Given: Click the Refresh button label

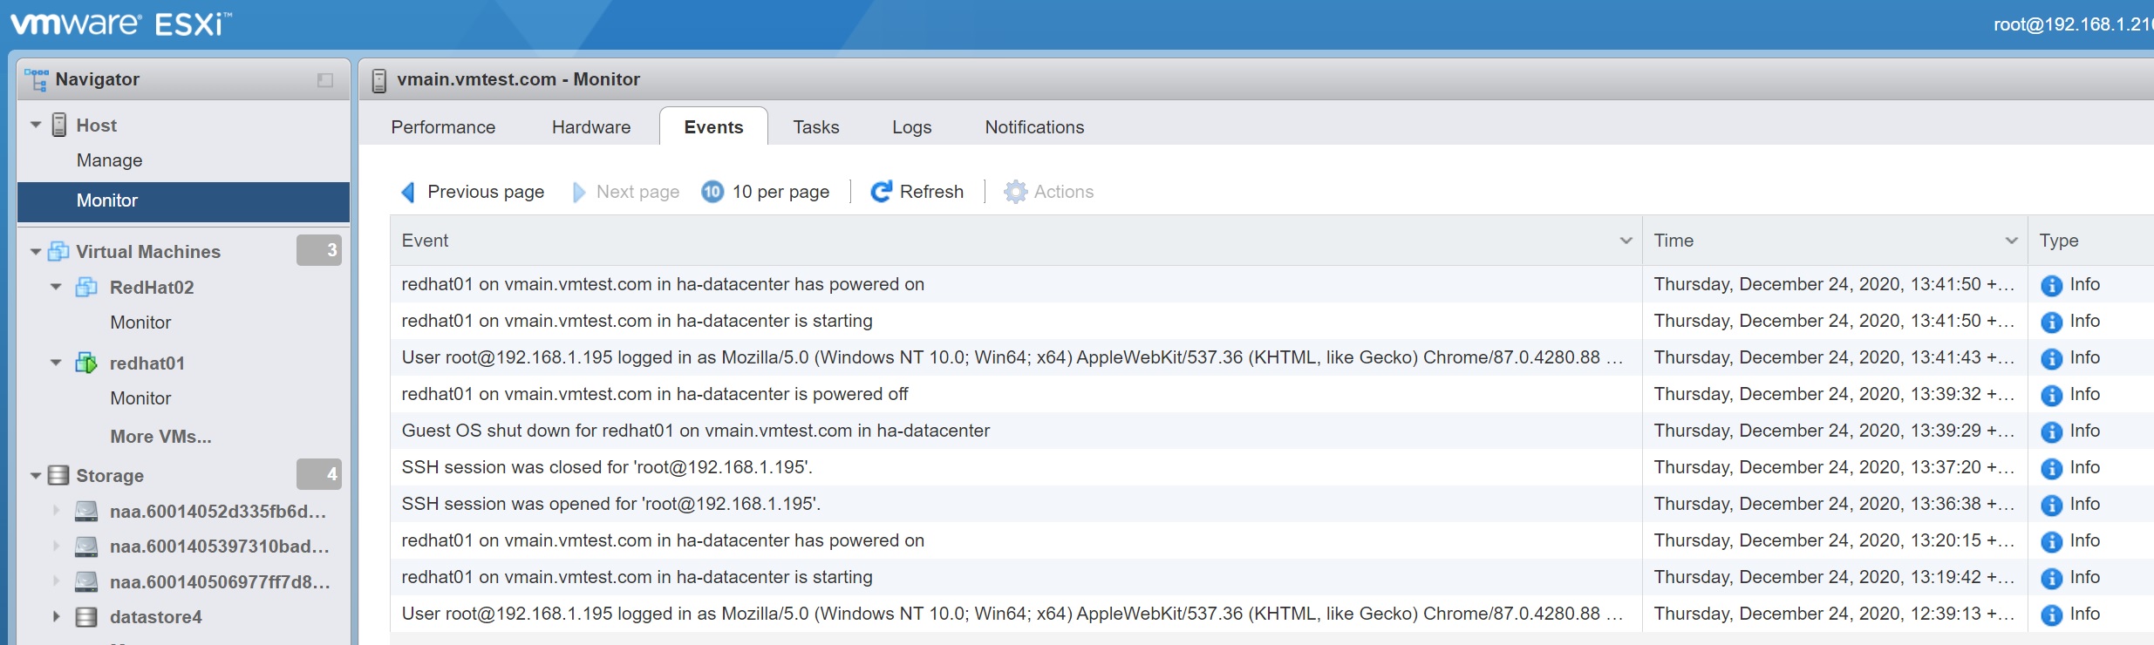Looking at the screenshot, I should [931, 192].
